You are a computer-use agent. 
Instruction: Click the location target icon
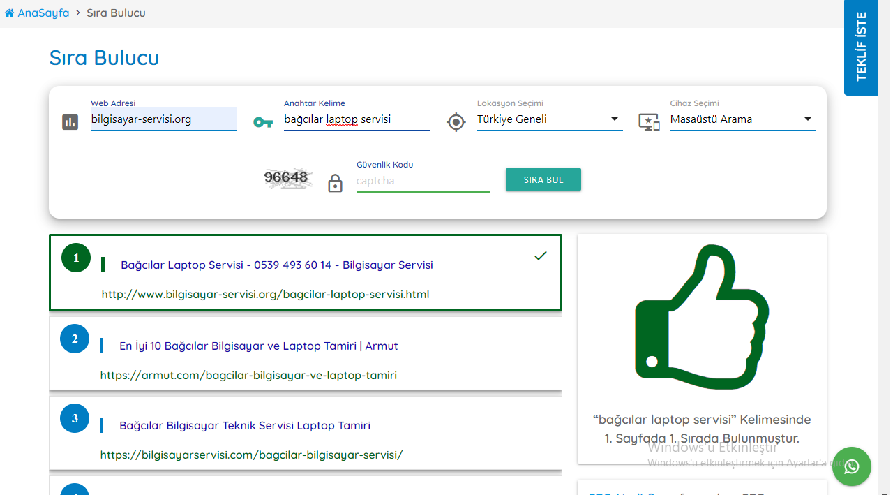coord(456,122)
